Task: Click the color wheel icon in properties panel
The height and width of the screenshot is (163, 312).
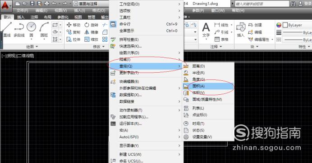Action: (x=279, y=25)
